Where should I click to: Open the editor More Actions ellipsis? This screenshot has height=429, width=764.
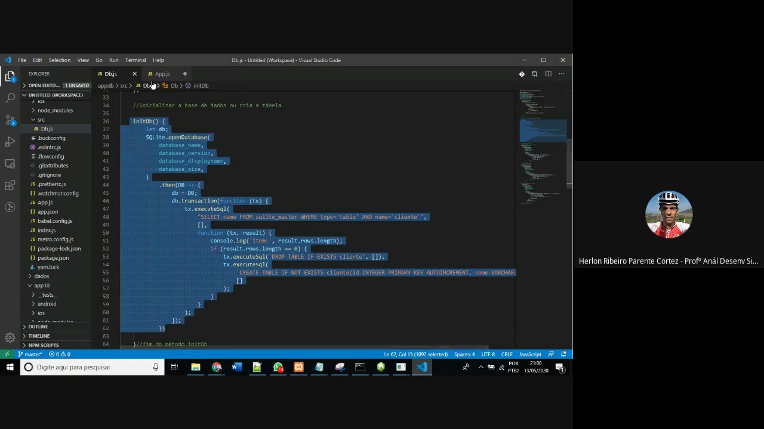pos(562,74)
